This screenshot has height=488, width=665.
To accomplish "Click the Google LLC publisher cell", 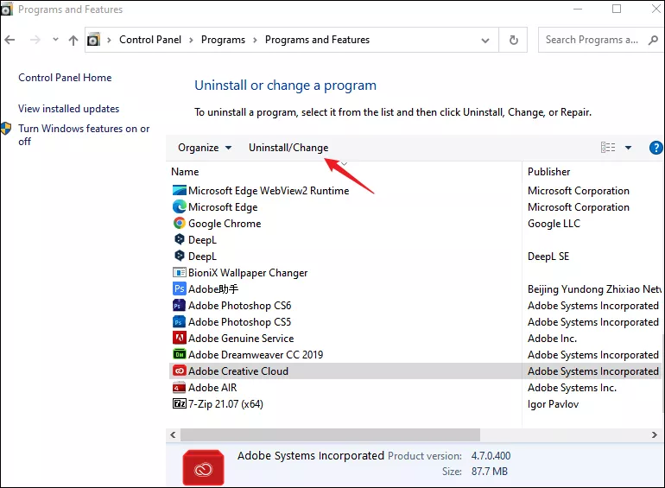I will point(554,224).
